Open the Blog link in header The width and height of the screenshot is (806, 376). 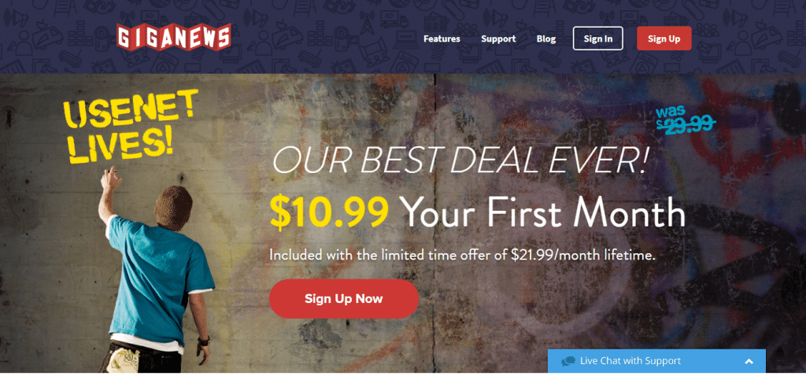546,39
